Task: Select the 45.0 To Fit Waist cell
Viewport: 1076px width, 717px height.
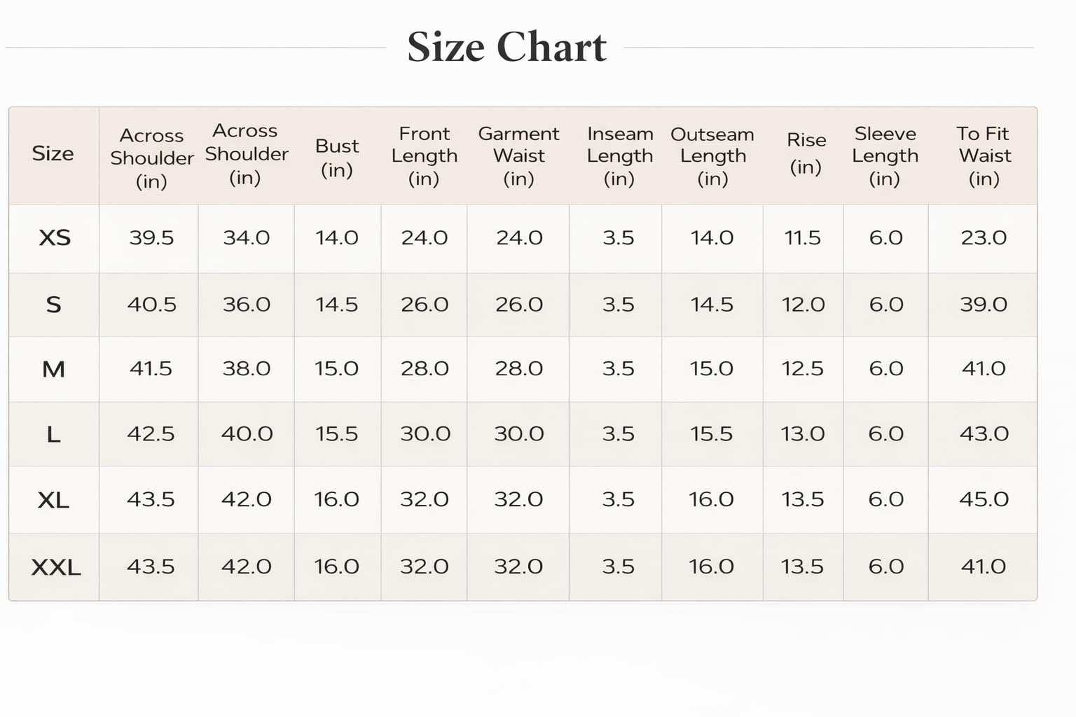Action: point(984,499)
